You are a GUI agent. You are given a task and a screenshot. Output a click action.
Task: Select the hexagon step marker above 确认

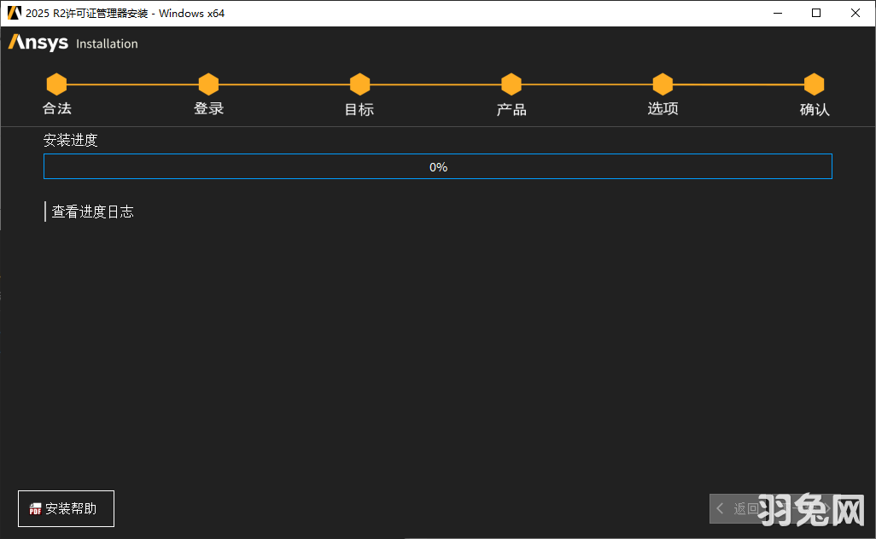click(x=814, y=84)
